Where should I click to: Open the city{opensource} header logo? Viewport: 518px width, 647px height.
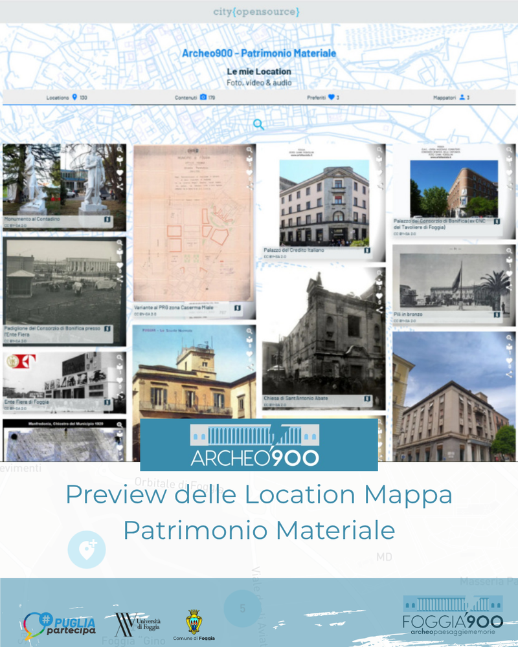(x=256, y=12)
